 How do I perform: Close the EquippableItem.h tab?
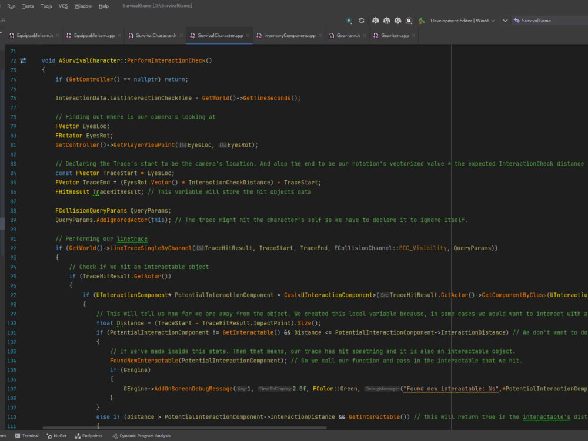[59, 36]
